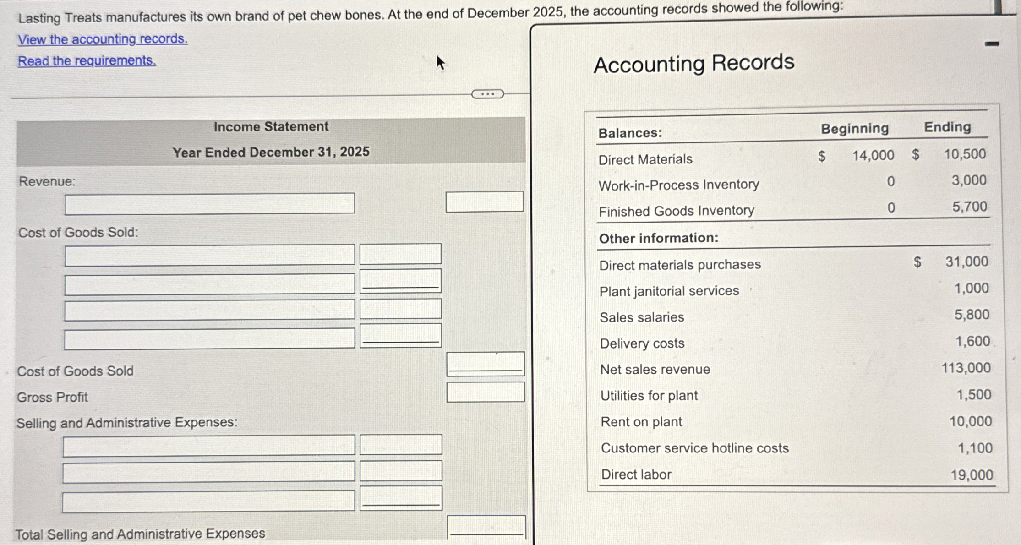Click second Cost of Goods Sold amount box

click(400, 281)
